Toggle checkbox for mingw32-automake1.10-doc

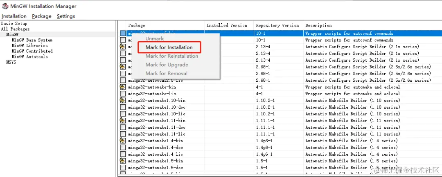(123, 107)
